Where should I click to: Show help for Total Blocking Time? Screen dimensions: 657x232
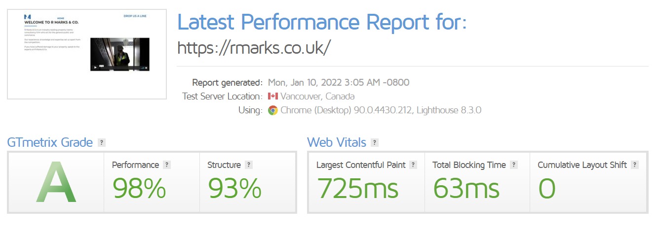(x=514, y=165)
